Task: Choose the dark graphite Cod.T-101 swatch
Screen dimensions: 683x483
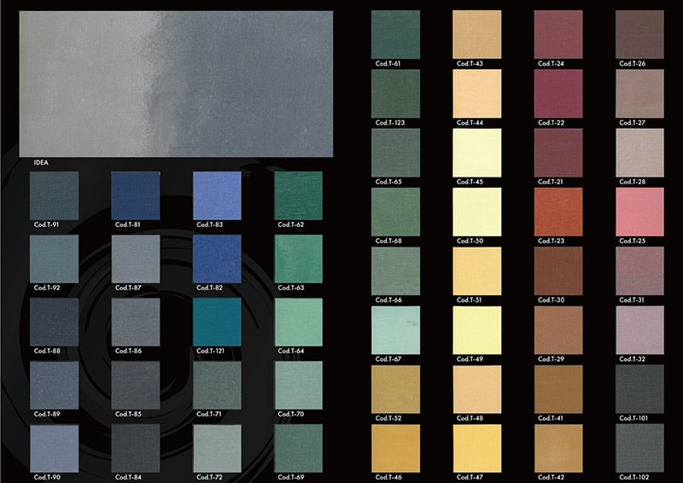Action: coord(639,389)
